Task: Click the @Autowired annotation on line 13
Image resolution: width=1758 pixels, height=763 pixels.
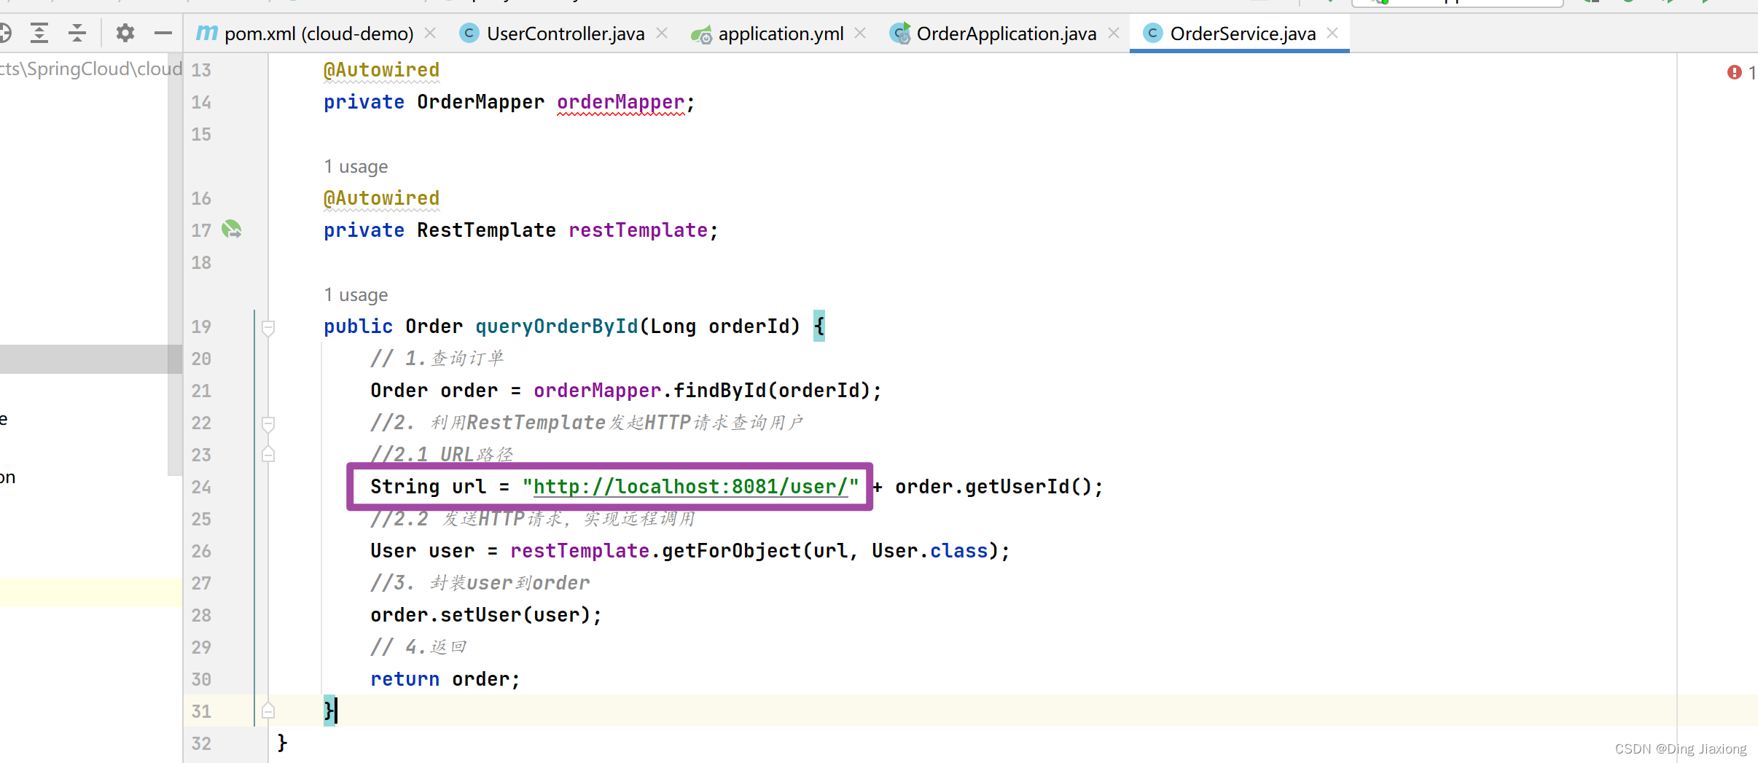Action: [381, 70]
